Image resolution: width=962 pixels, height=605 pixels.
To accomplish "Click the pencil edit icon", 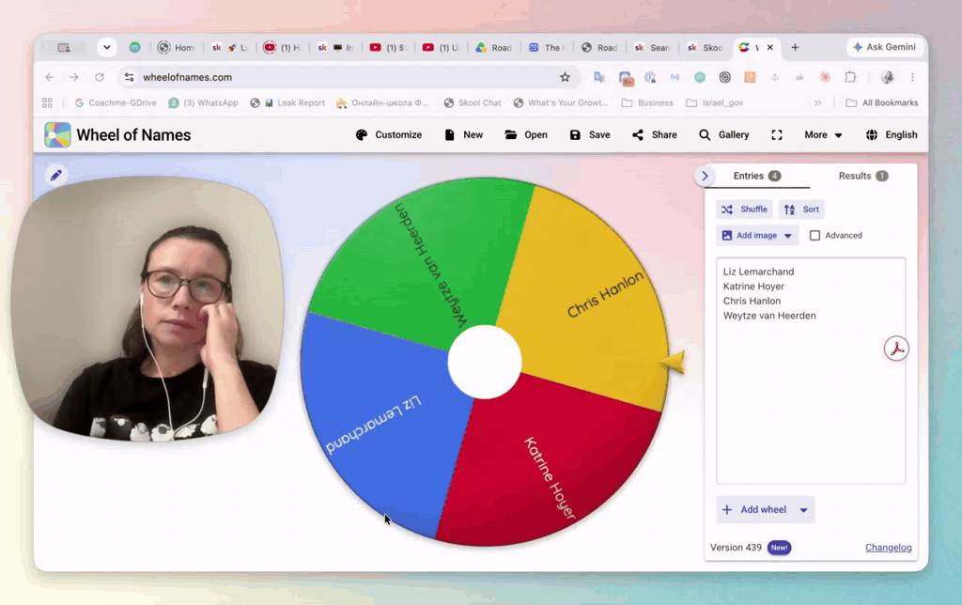I will (55, 176).
